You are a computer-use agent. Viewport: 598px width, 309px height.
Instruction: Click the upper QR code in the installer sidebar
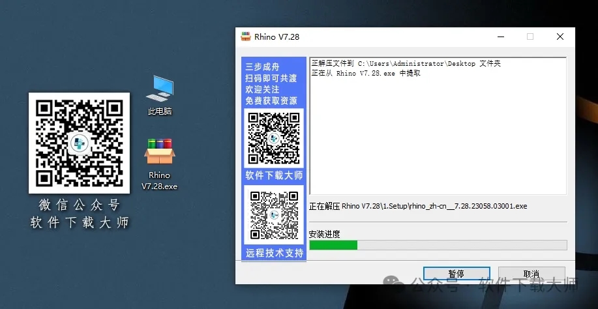coord(274,138)
